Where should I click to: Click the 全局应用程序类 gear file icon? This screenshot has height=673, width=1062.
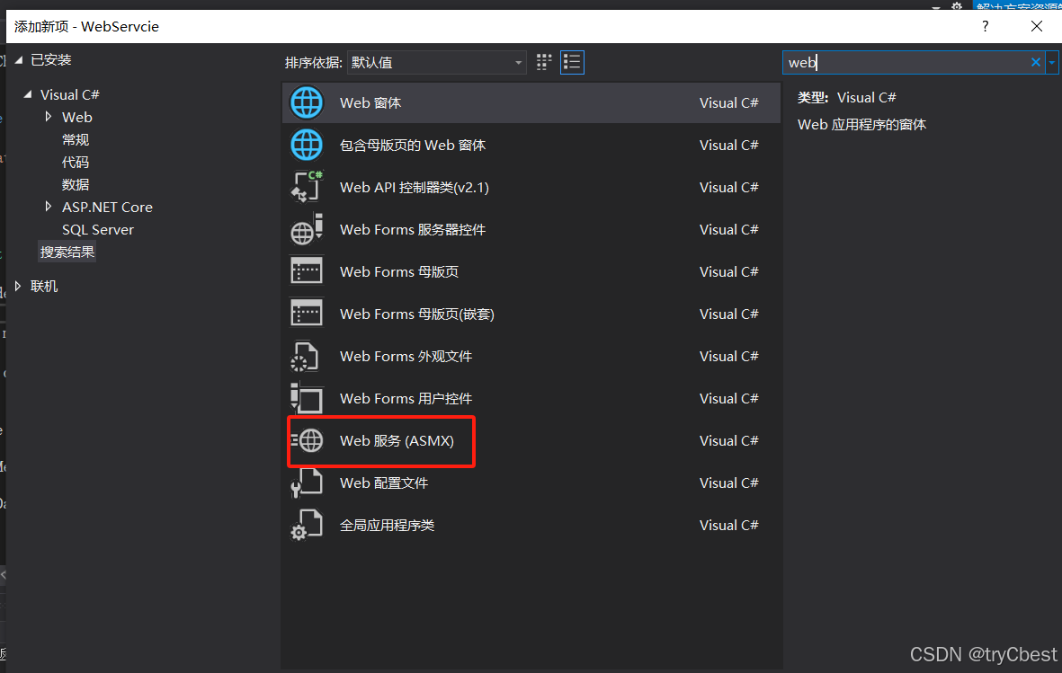(306, 525)
